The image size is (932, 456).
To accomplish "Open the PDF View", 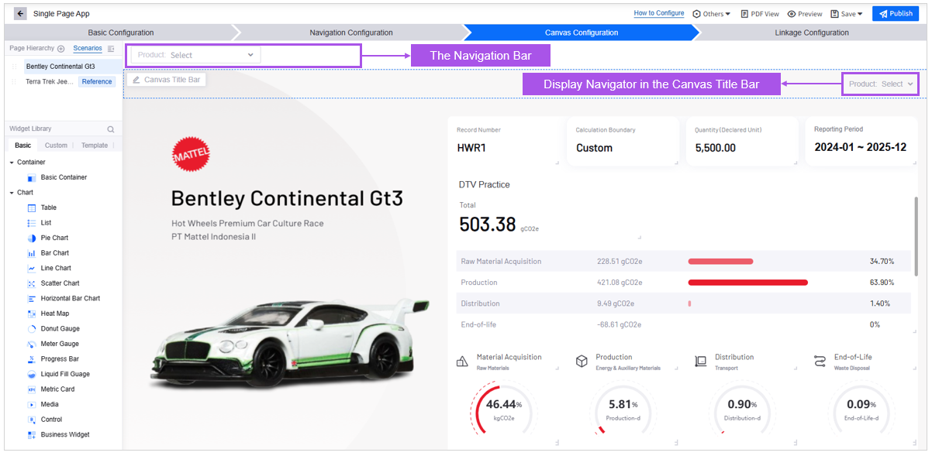I will click(760, 14).
